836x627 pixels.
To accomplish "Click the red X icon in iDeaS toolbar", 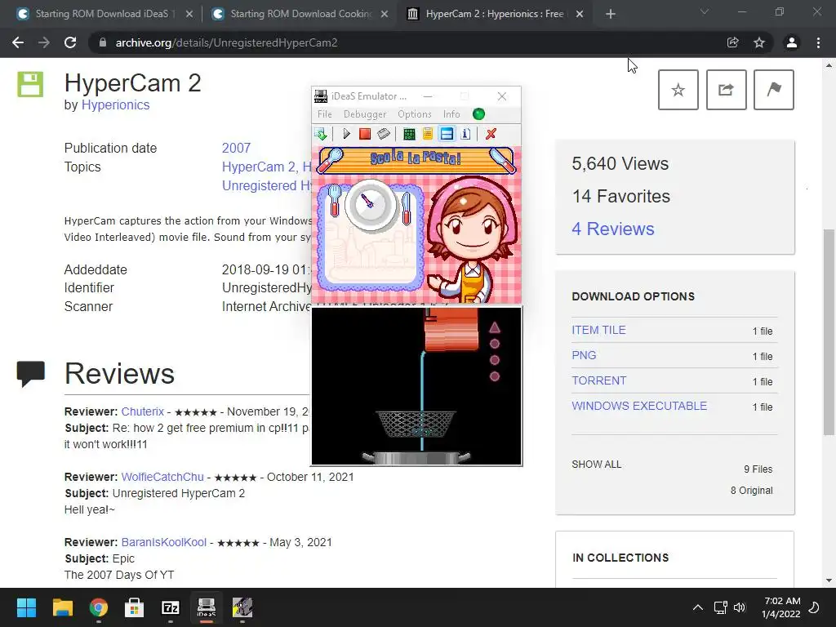I will click(491, 134).
